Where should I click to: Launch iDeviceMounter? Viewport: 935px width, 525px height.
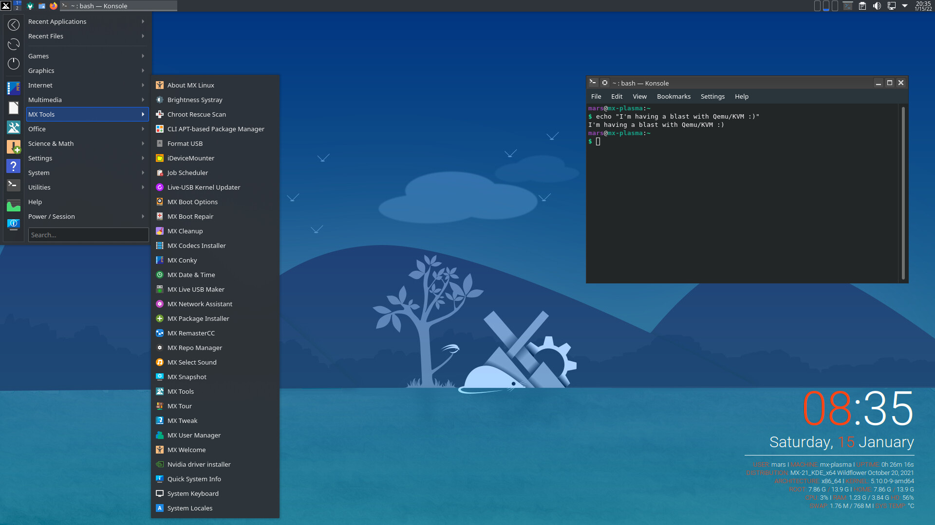pyautogui.click(x=215, y=158)
